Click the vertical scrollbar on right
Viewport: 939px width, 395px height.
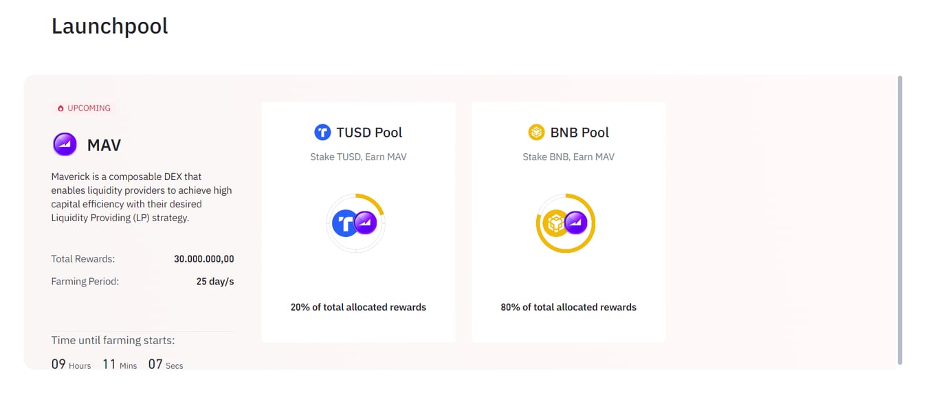click(x=900, y=220)
